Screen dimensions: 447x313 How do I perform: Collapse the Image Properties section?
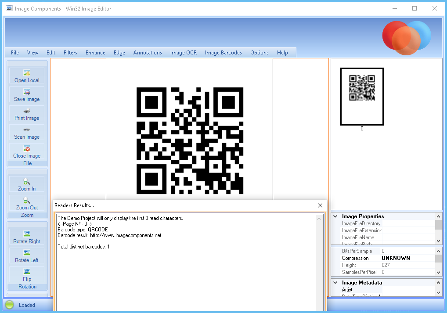[x=335, y=216]
